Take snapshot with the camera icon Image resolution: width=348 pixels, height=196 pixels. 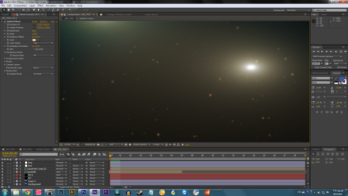click(98, 145)
